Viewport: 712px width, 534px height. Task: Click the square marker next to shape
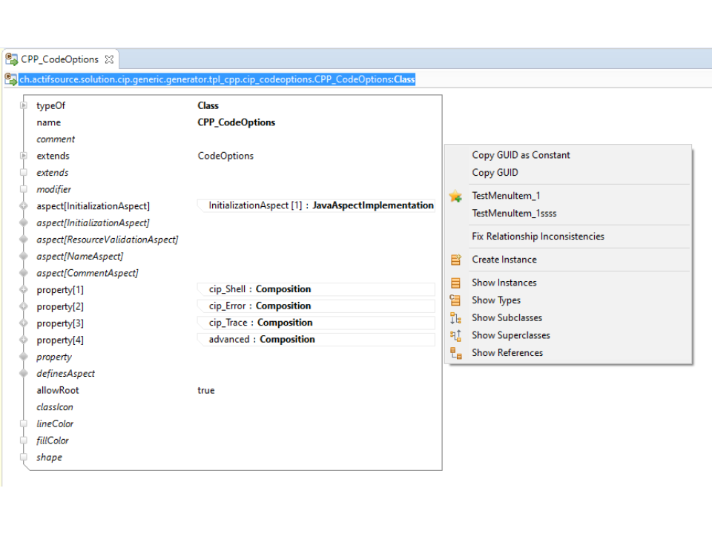point(24,458)
